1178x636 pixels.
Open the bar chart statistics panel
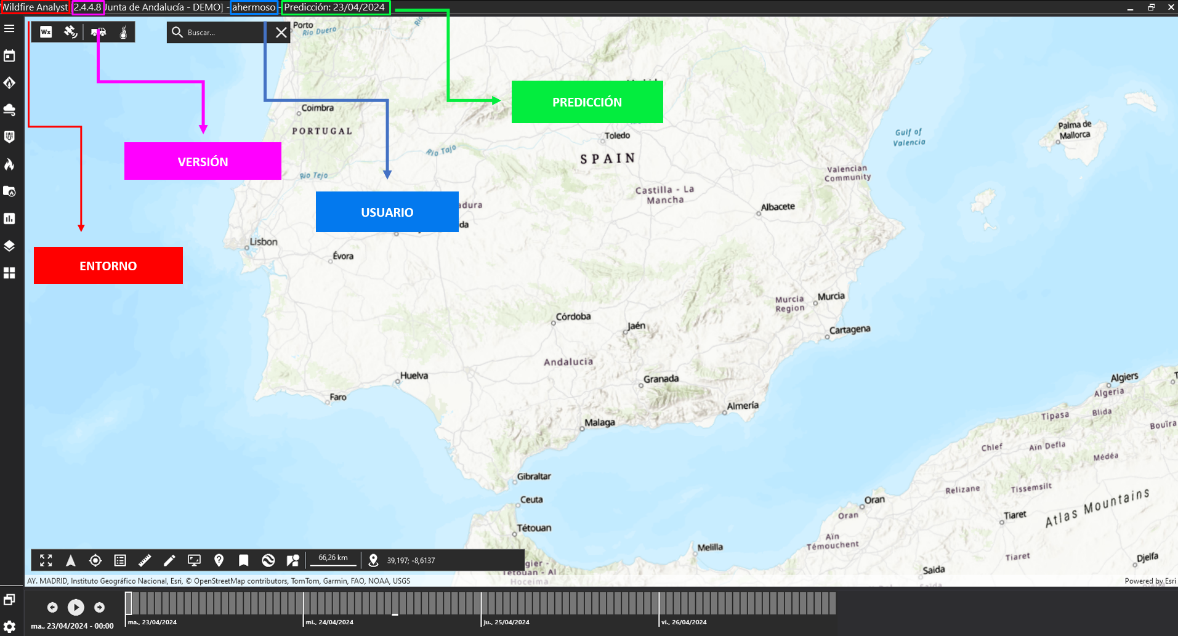point(9,219)
